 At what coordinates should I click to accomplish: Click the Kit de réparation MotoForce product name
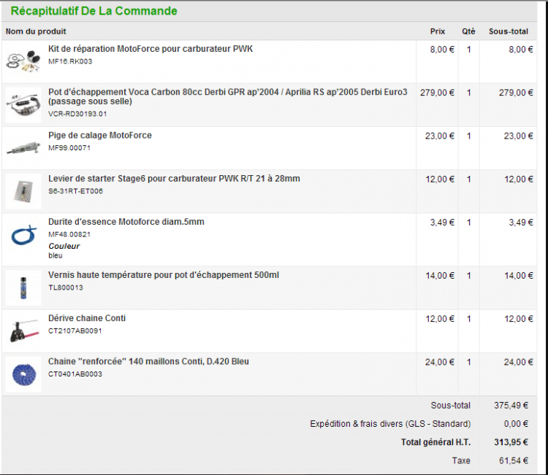point(151,49)
